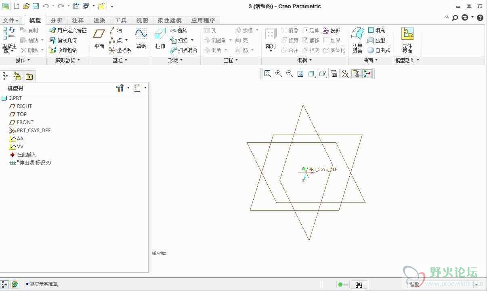Switch to the Analysis (分析) tab
Image resolution: width=487 pixels, height=291 pixels.
click(57, 20)
